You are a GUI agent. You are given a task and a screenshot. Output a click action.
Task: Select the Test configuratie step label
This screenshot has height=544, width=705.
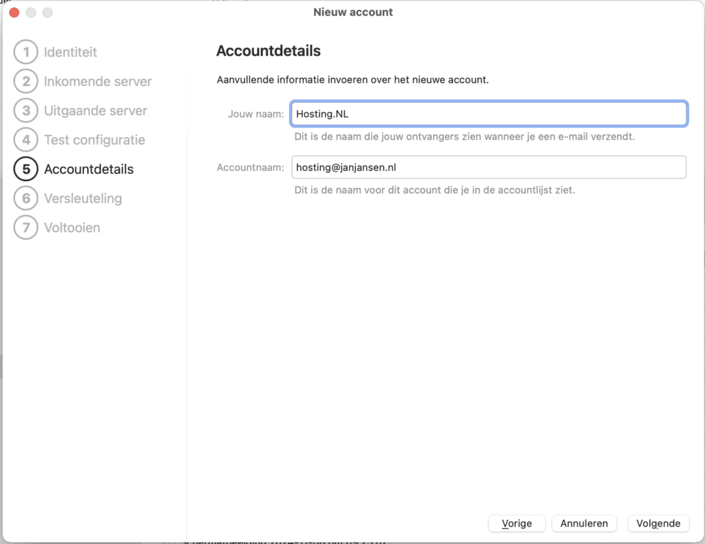point(94,140)
